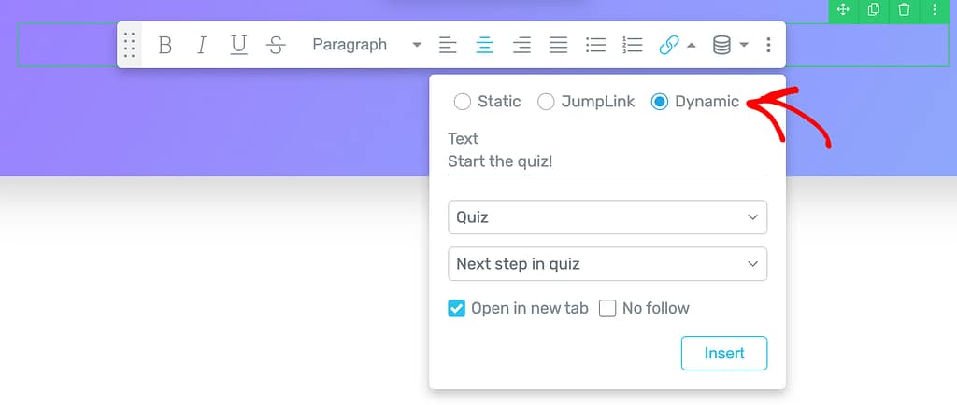Image resolution: width=957 pixels, height=405 pixels.
Task: Click the link chain icon
Action: pyautogui.click(x=668, y=45)
